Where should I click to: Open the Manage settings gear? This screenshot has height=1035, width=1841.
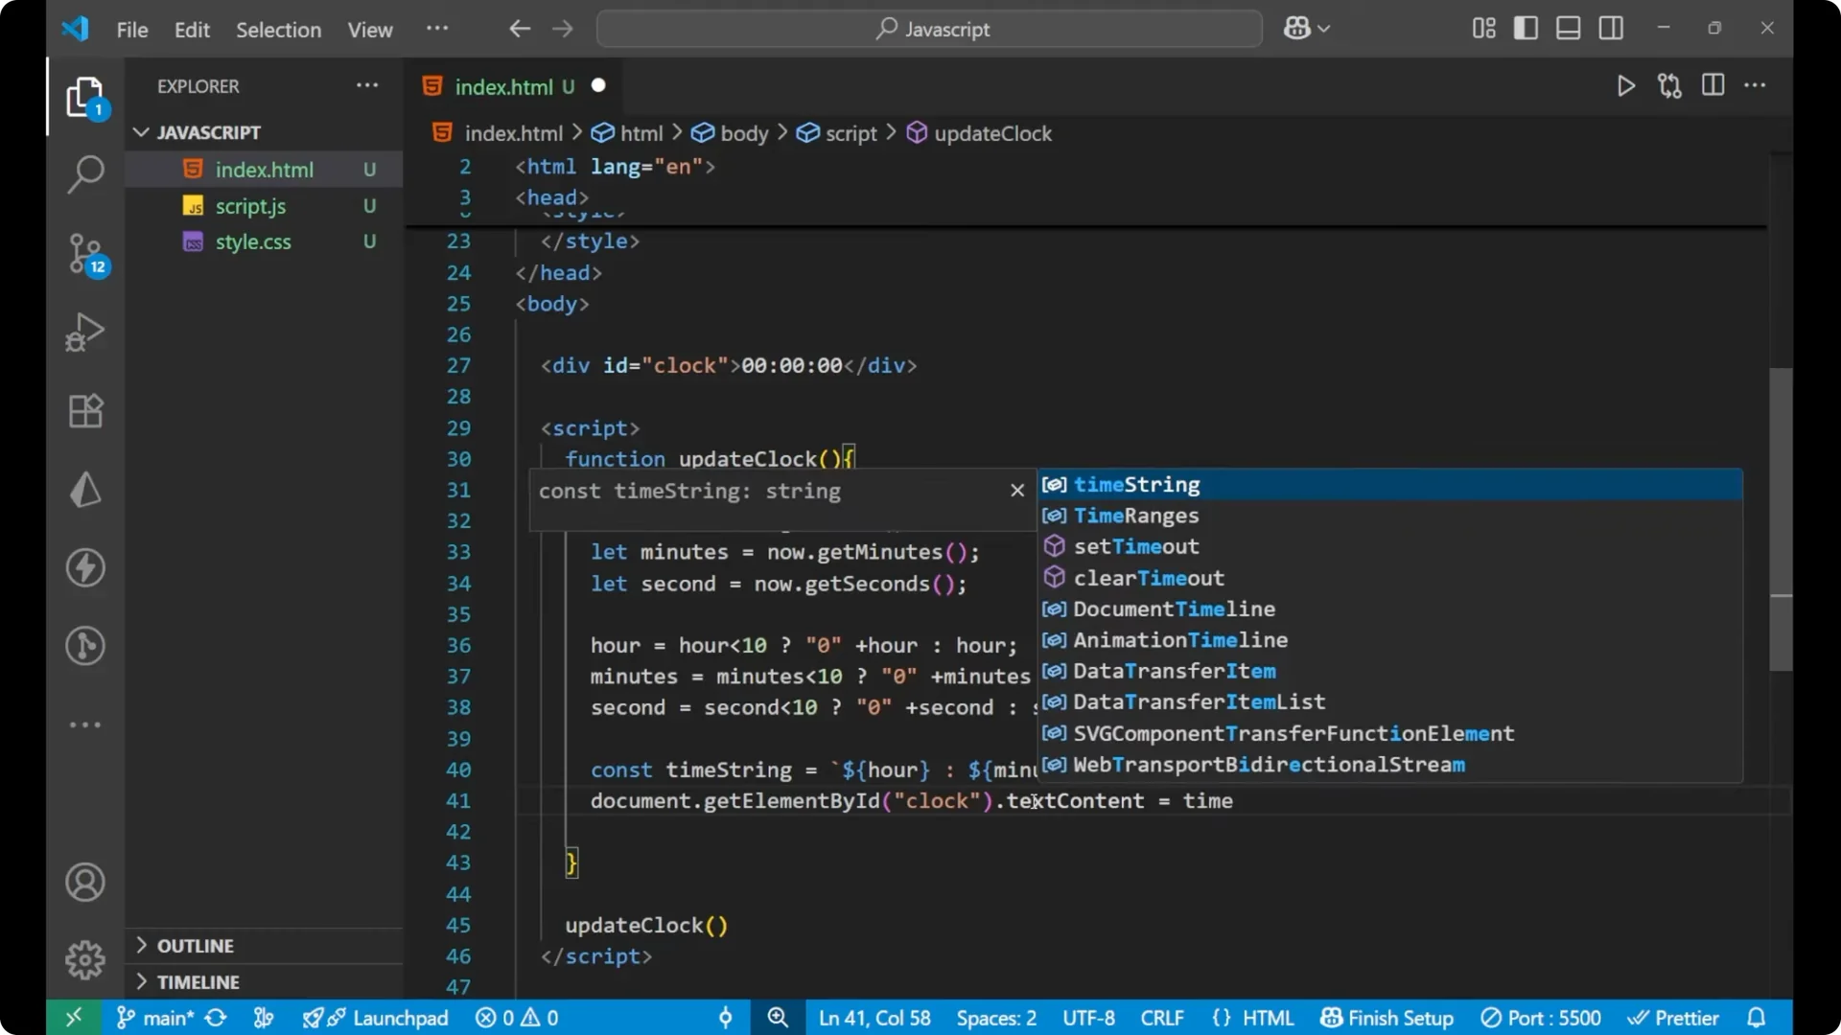click(85, 959)
